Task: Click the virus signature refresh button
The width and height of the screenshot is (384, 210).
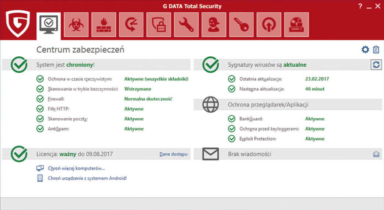Action: click(x=376, y=65)
